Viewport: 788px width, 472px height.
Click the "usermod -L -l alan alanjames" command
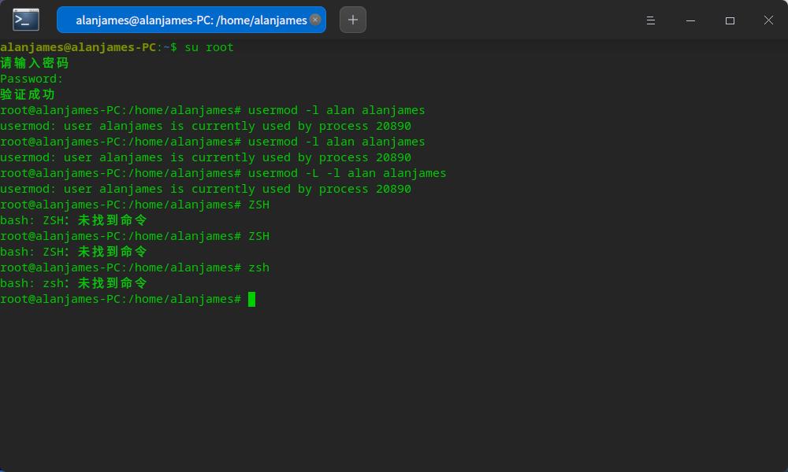tap(347, 173)
